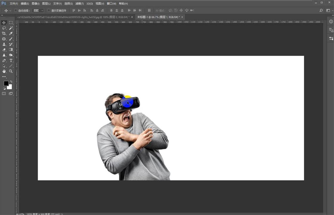
Task: Select the Hand tool
Action: click(4, 71)
